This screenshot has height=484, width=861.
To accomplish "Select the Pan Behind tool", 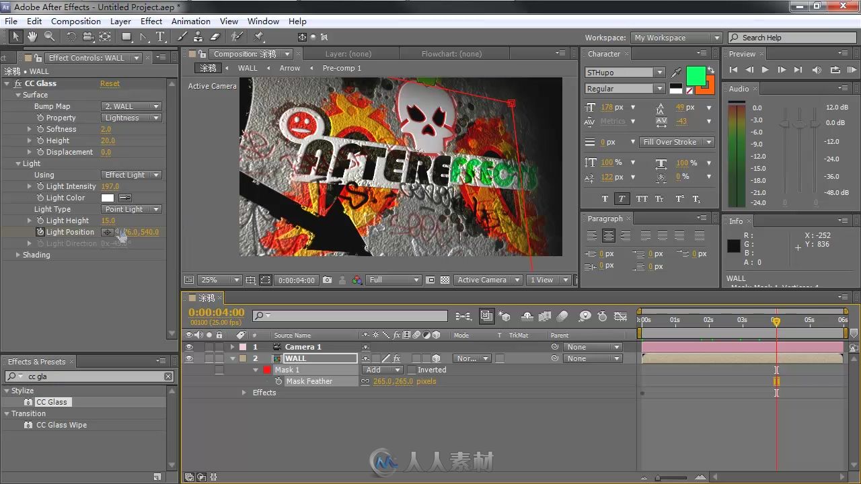I will pos(105,37).
